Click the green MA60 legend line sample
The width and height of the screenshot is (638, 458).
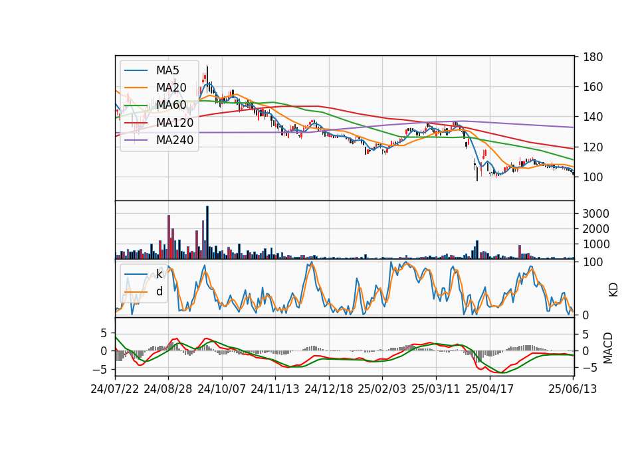[x=136, y=106]
